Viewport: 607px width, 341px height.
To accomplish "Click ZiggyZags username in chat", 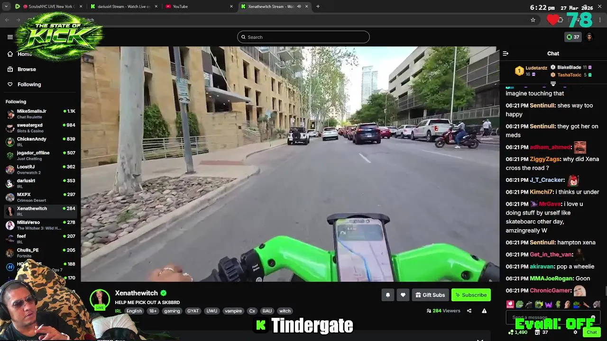I will (545, 159).
